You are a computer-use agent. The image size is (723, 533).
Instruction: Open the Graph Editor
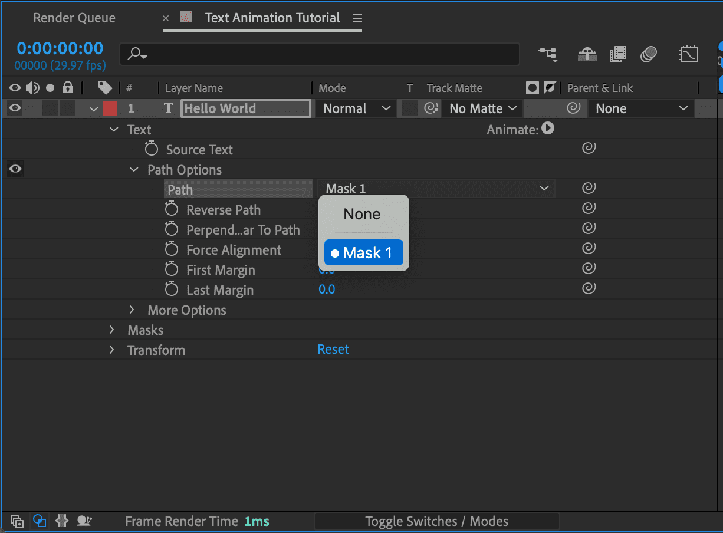pos(689,54)
